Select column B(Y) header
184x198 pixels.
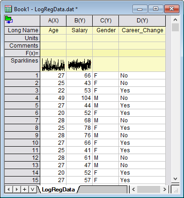tap(80, 21)
